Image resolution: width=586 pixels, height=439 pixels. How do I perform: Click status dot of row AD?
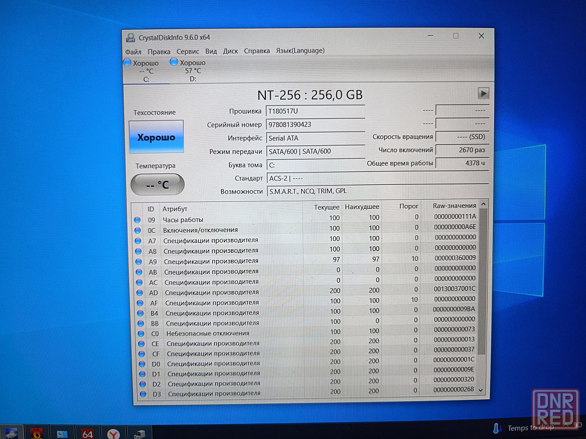(140, 293)
